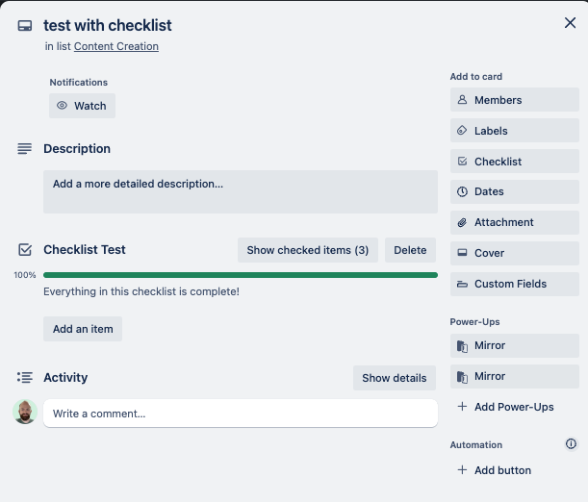Open the Dates clock option
The width and height of the screenshot is (588, 502).
515,191
